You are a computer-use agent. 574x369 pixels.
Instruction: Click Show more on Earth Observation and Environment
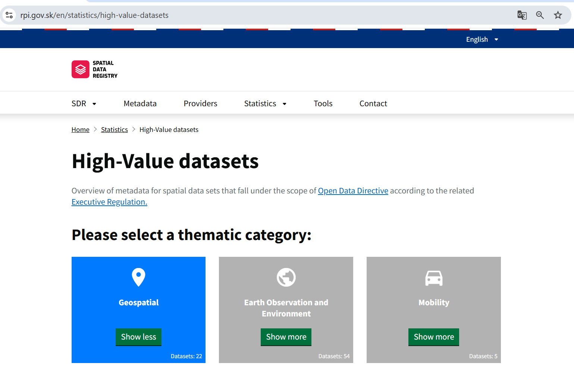[x=286, y=337]
